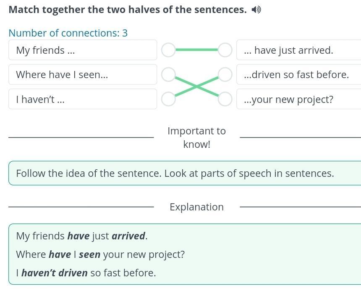The image size is (361, 294).
Task: Click the explanation line "My friends have just arrived."
Action: pos(82,236)
